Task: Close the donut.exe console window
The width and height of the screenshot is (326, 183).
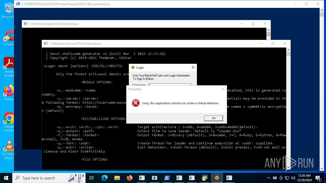Action: click(x=285, y=43)
